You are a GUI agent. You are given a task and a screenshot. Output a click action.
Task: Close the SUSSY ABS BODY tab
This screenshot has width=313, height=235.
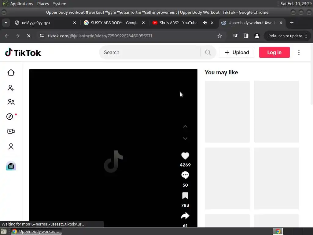point(143,23)
